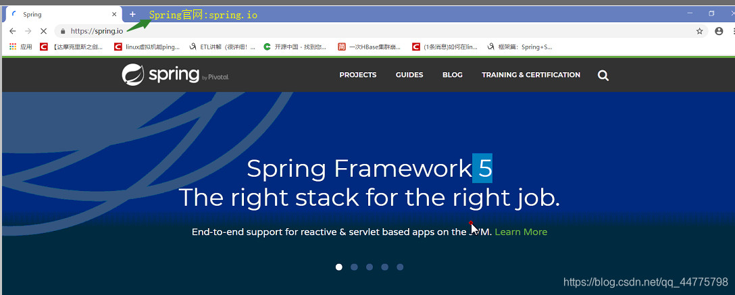The width and height of the screenshot is (735, 295).
Task: Open the 达摩克里斯之剑 bookmark
Action: pos(72,47)
